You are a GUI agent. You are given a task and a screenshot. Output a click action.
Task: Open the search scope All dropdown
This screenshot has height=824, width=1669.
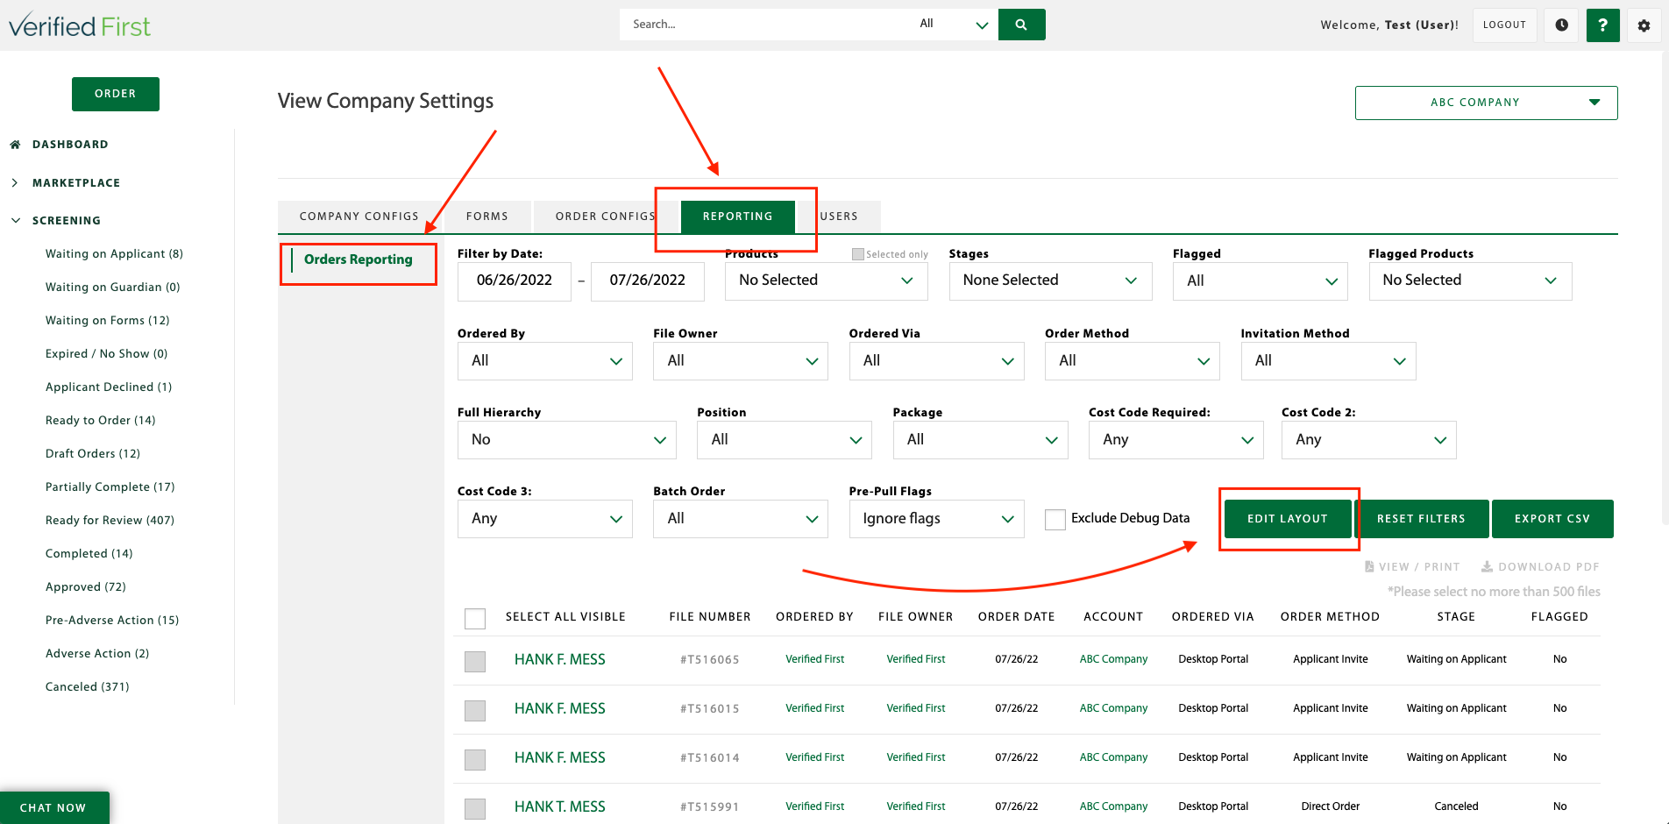(952, 25)
